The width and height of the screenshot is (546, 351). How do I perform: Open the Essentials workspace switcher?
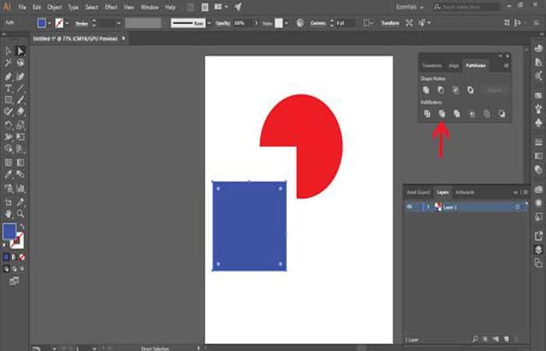pyautogui.click(x=409, y=7)
